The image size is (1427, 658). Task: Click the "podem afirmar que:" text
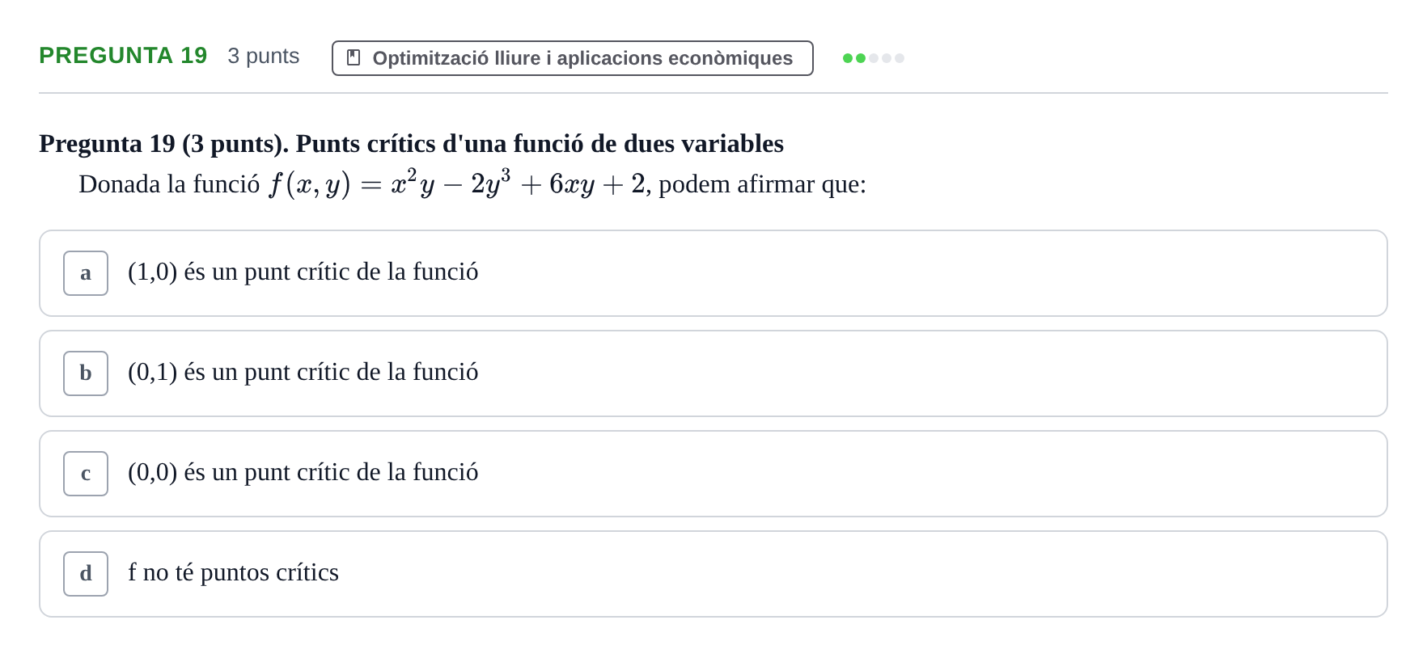pyautogui.click(x=762, y=184)
